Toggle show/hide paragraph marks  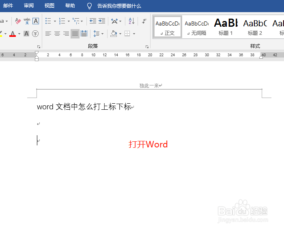point(144,21)
